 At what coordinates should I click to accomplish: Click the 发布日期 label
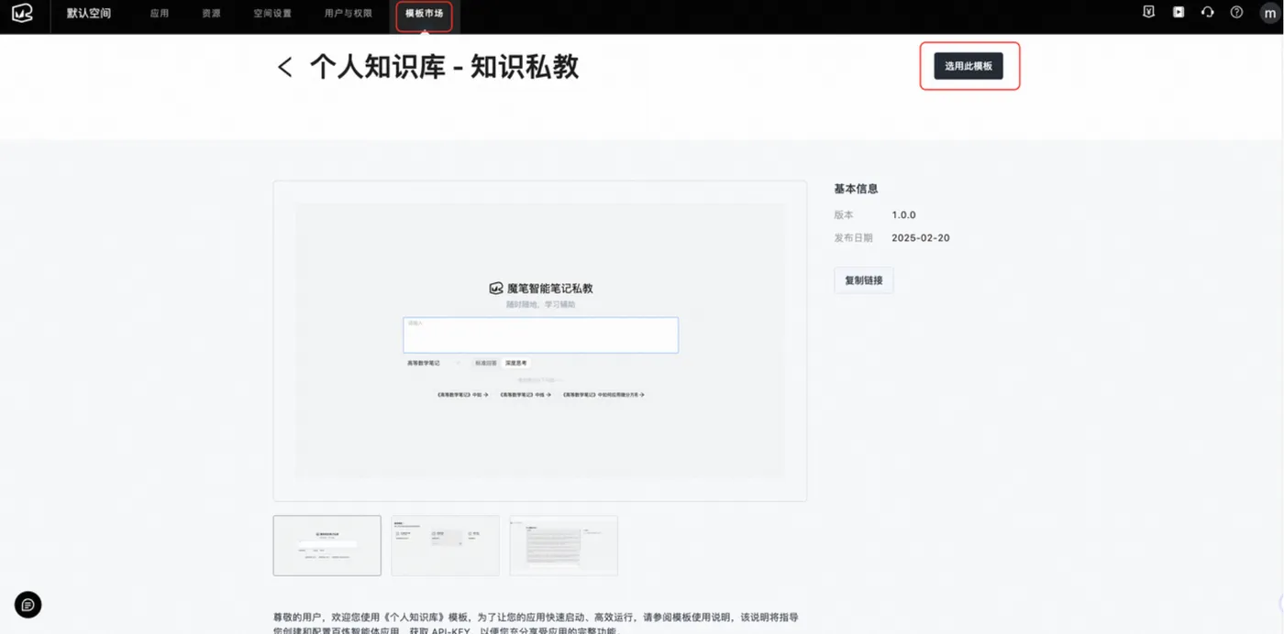tap(852, 238)
